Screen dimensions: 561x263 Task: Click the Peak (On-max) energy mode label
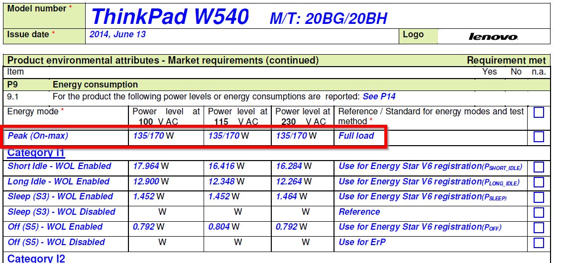tap(38, 136)
